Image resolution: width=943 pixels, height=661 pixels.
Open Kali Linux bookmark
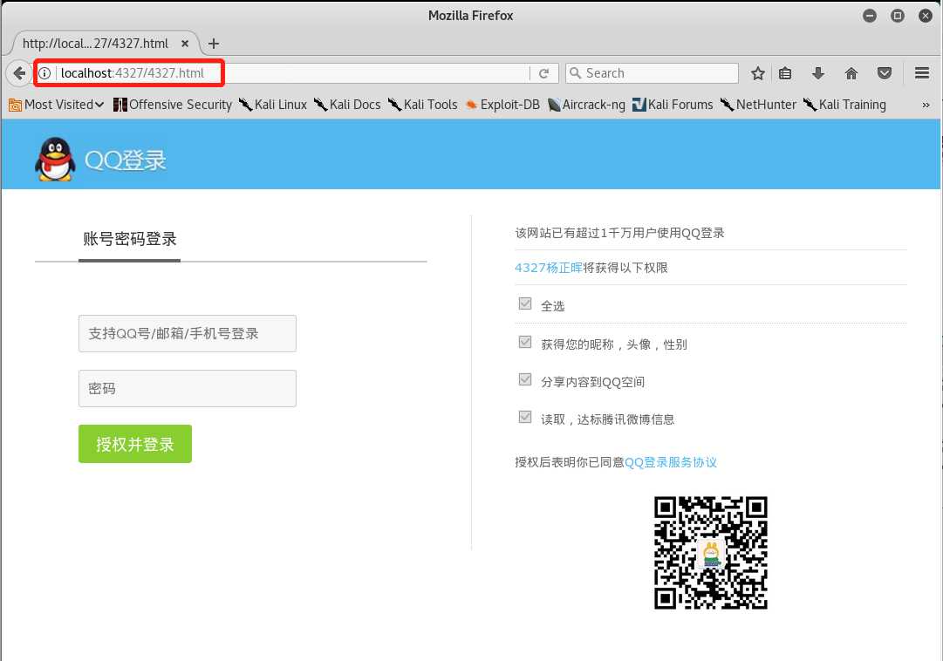tap(273, 105)
